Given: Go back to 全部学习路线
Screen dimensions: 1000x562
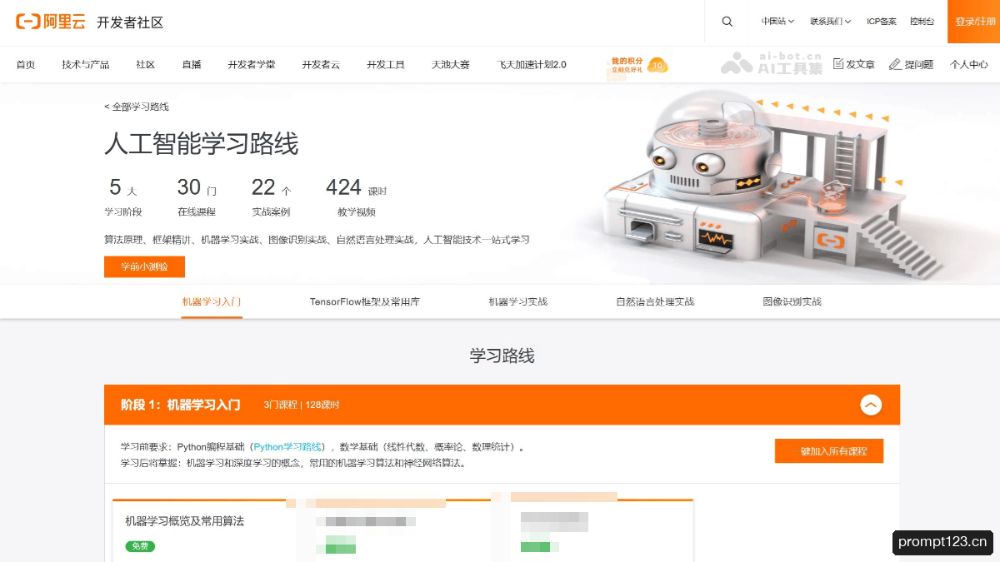Looking at the screenshot, I should tap(137, 107).
